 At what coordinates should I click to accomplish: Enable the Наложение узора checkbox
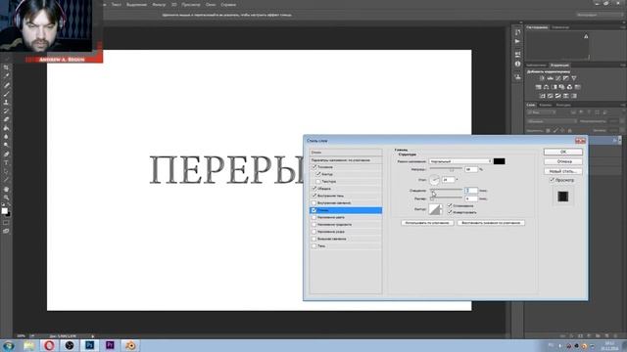pos(313,232)
